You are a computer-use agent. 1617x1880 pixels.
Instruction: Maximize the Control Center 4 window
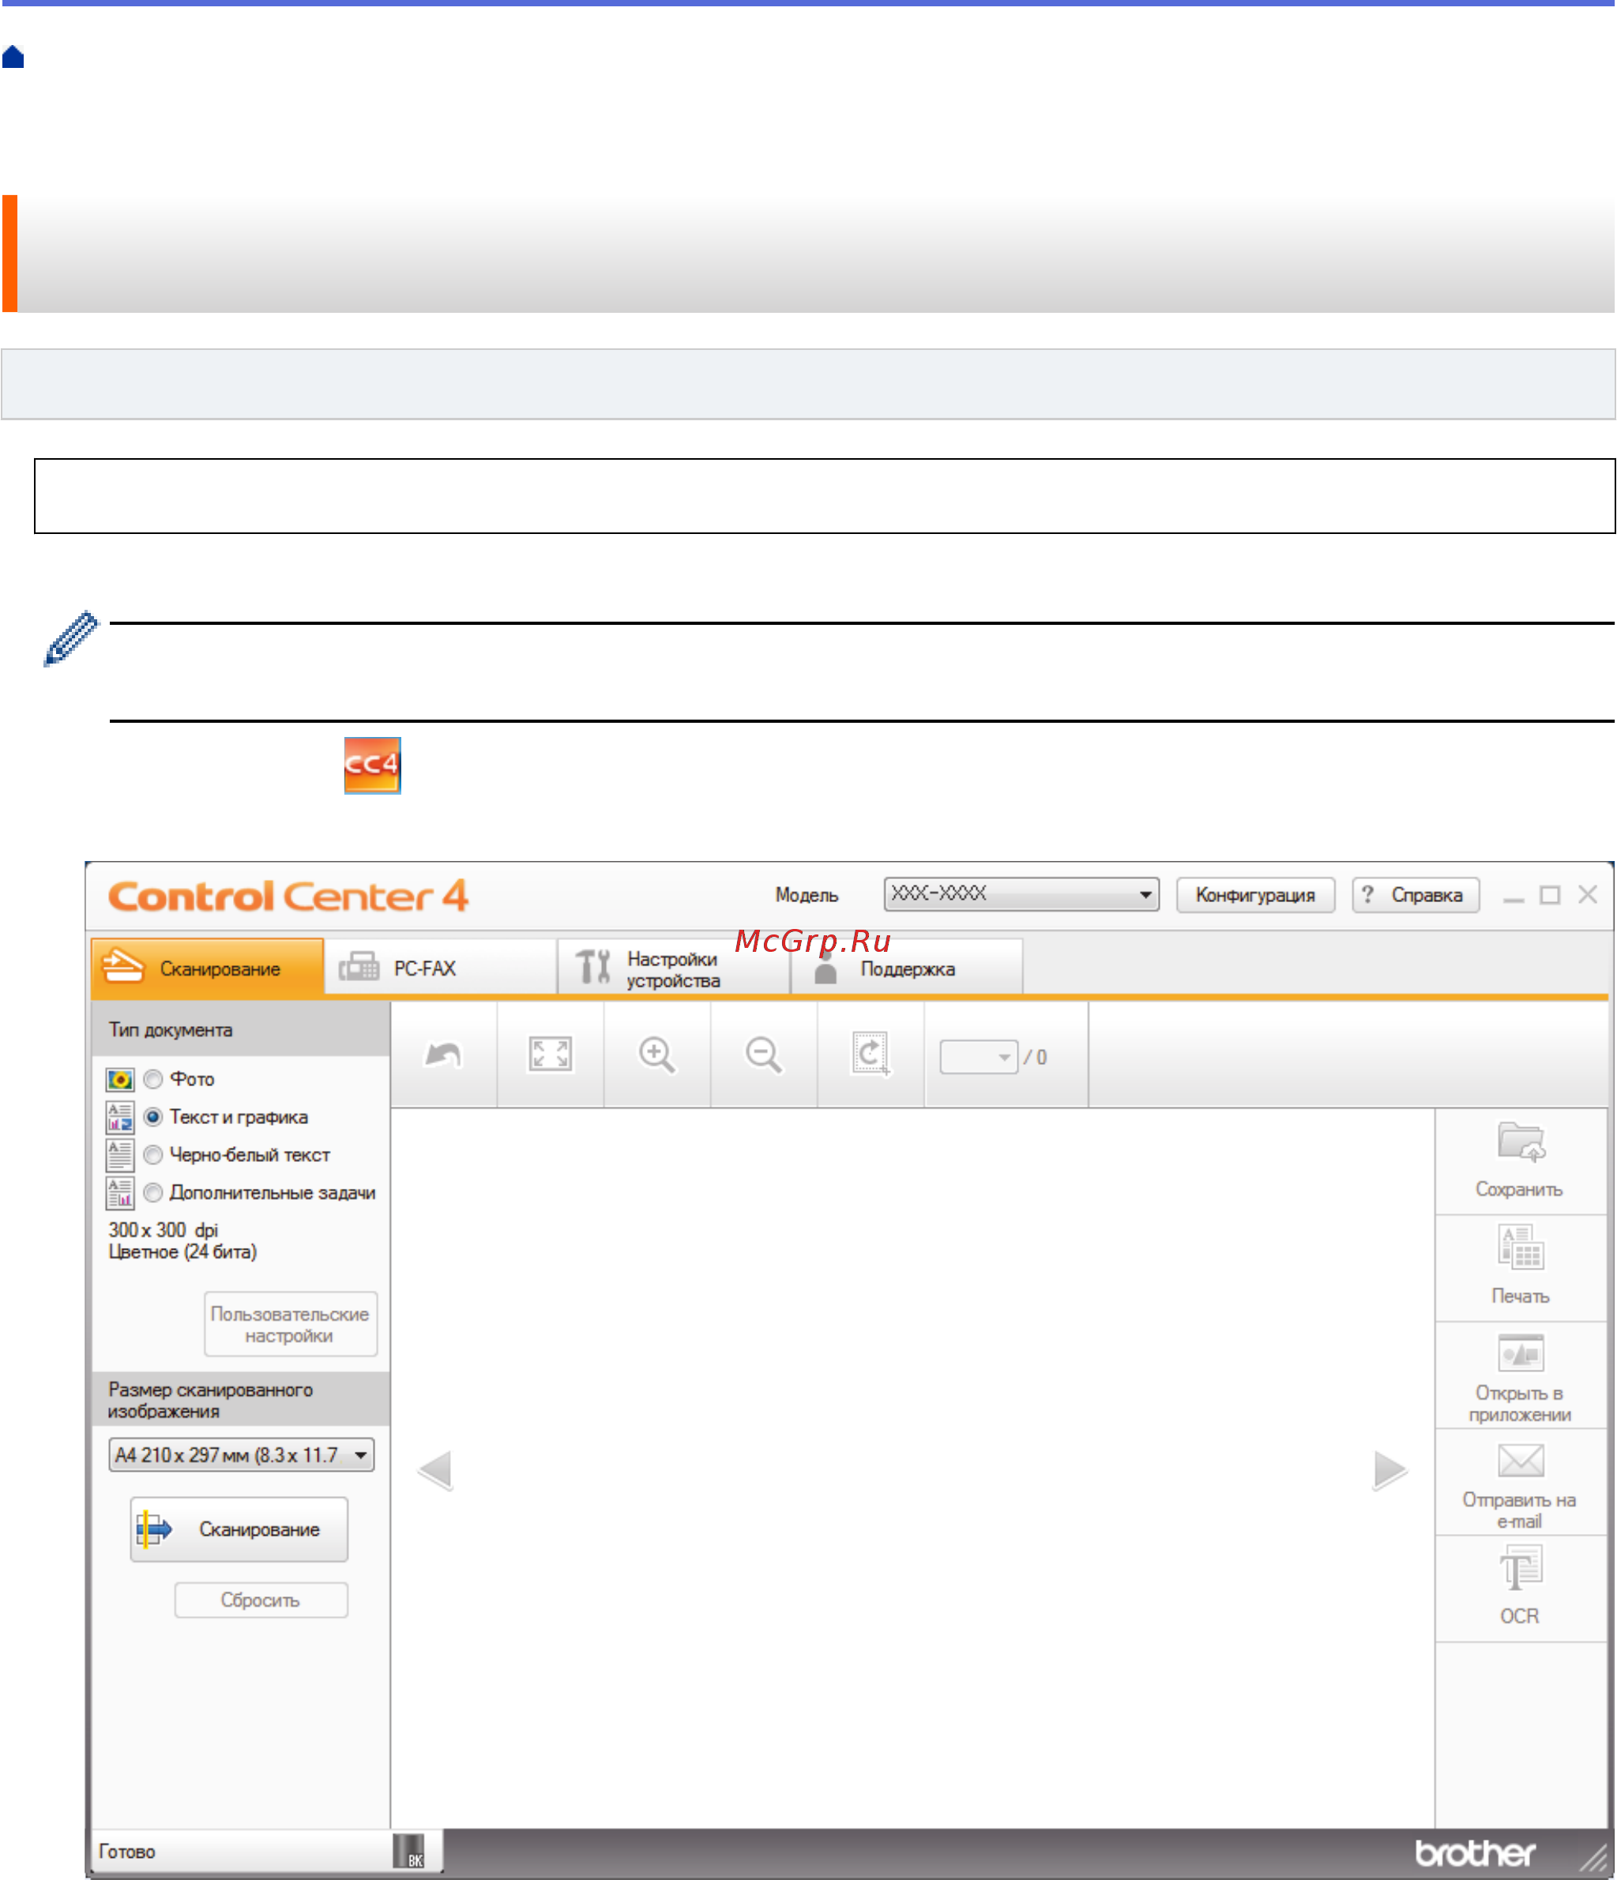pyautogui.click(x=1551, y=896)
